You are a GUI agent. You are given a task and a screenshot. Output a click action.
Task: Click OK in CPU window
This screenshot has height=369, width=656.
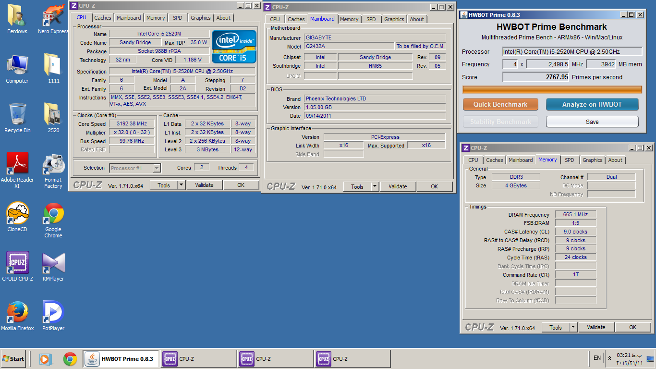pos(241,185)
